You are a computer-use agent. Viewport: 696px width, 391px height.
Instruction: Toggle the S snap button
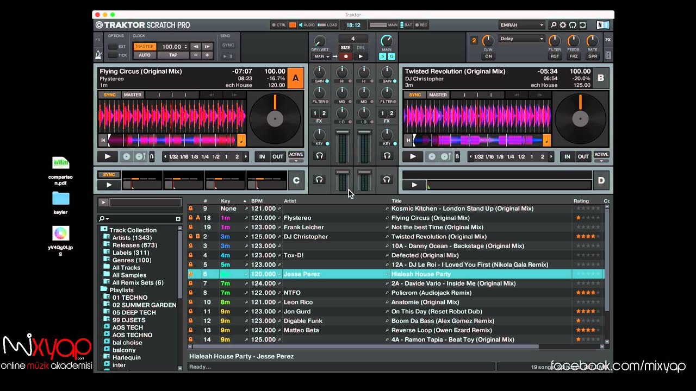(382, 56)
